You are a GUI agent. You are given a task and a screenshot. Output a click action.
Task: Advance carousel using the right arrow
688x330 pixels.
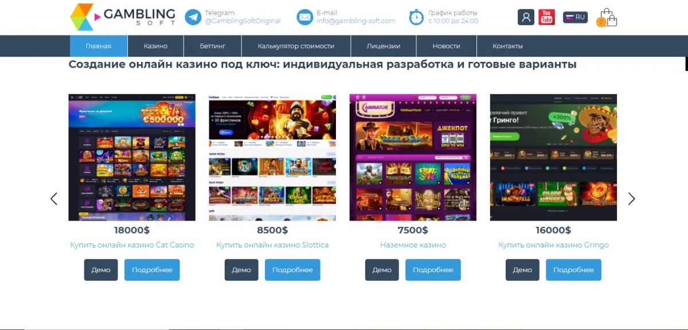tap(632, 199)
